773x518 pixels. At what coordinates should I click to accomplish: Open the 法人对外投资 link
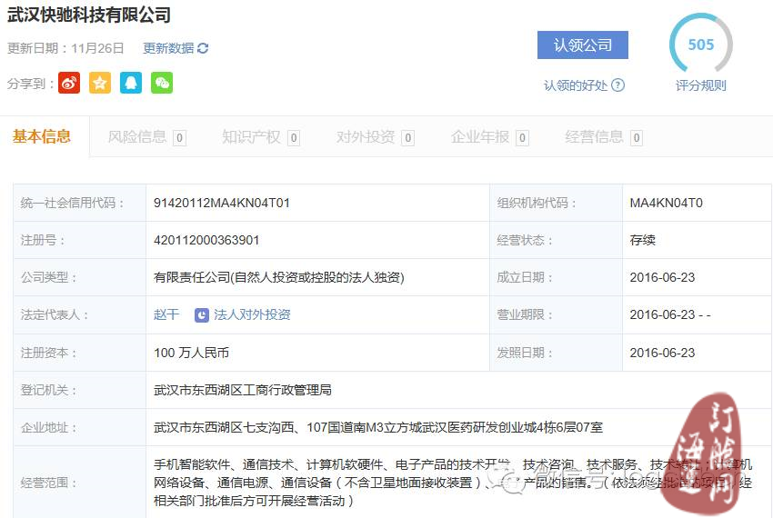(x=252, y=314)
